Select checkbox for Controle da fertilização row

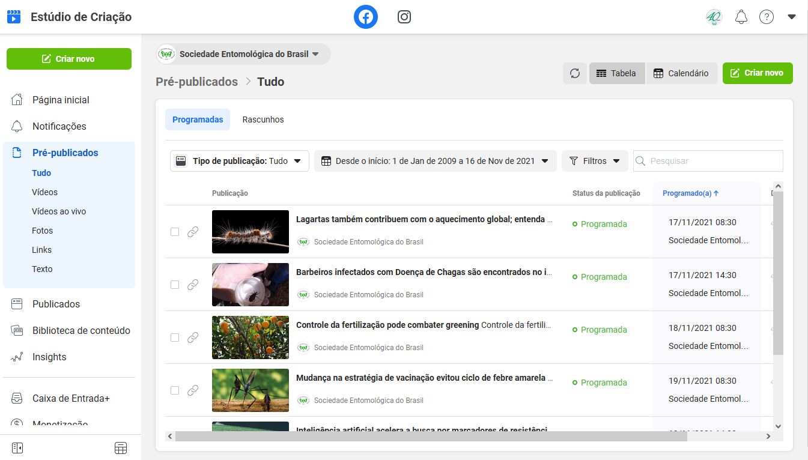(175, 337)
